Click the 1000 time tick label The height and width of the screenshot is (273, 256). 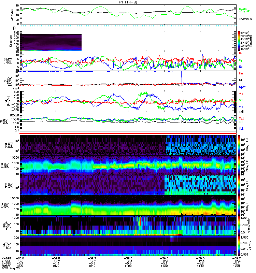click(20, 266)
